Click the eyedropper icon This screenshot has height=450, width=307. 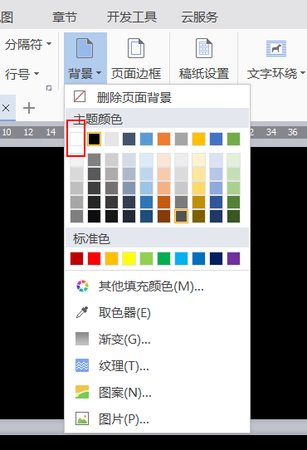(82, 312)
